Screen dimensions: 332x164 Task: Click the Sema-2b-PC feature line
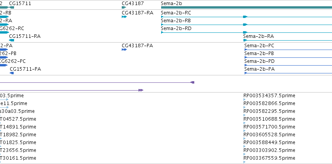coord(289,50)
